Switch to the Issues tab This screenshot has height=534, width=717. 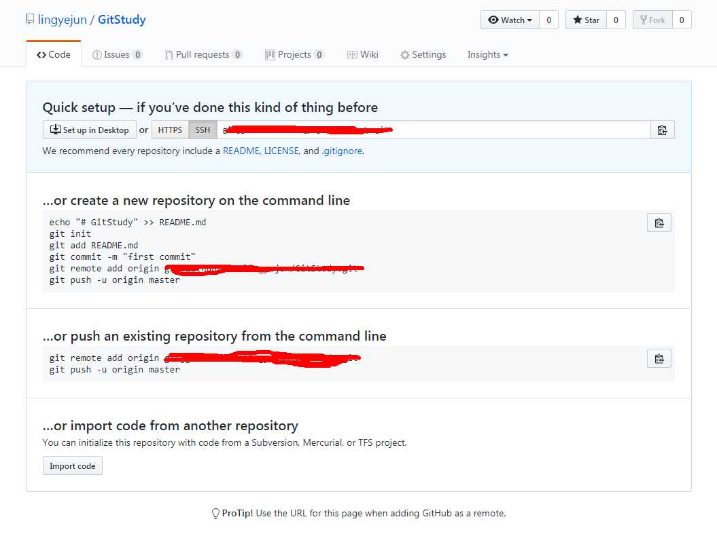pyautogui.click(x=118, y=55)
